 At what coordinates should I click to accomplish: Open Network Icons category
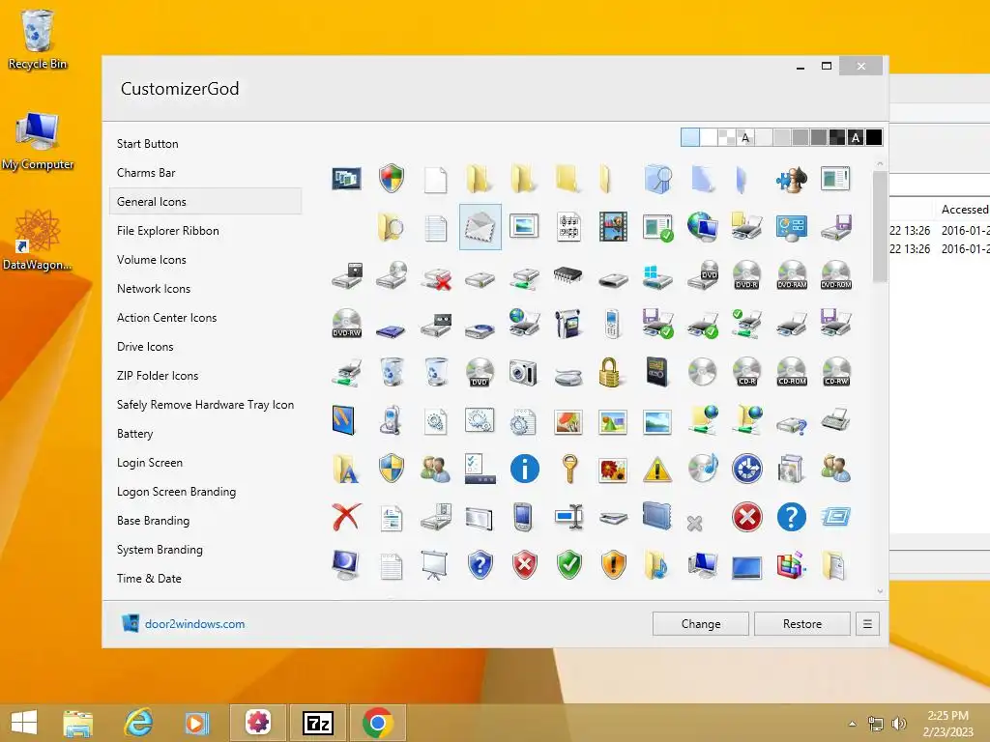pyautogui.click(x=154, y=289)
